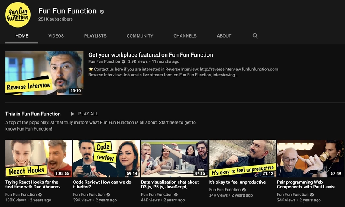Click the '34K views • 2 years ago' text
This screenshot has width=345, height=207.
(231, 195)
